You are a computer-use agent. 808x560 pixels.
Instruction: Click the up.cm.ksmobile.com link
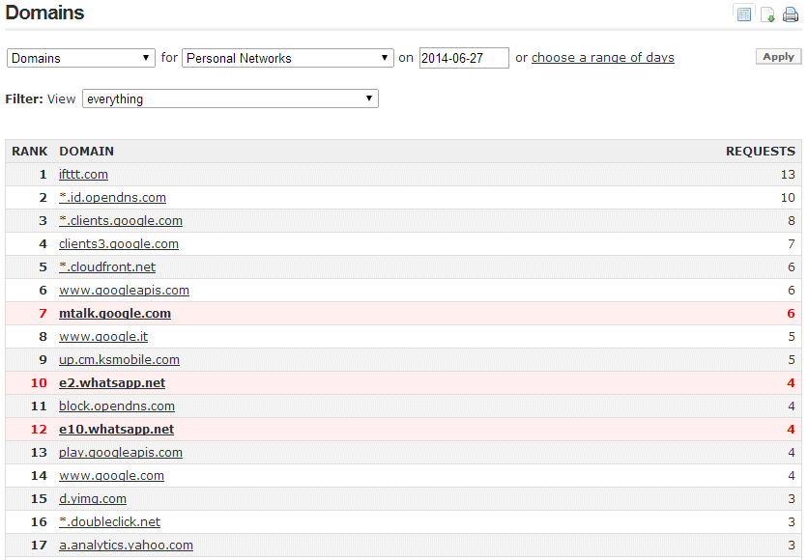119,360
